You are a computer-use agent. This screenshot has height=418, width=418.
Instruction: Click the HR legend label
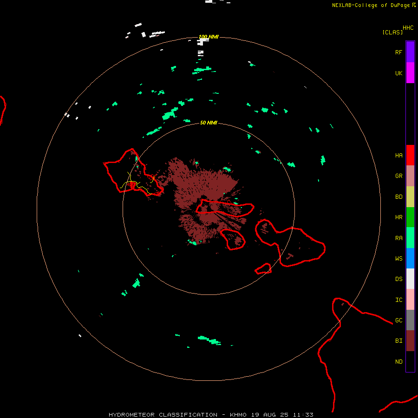click(x=399, y=217)
